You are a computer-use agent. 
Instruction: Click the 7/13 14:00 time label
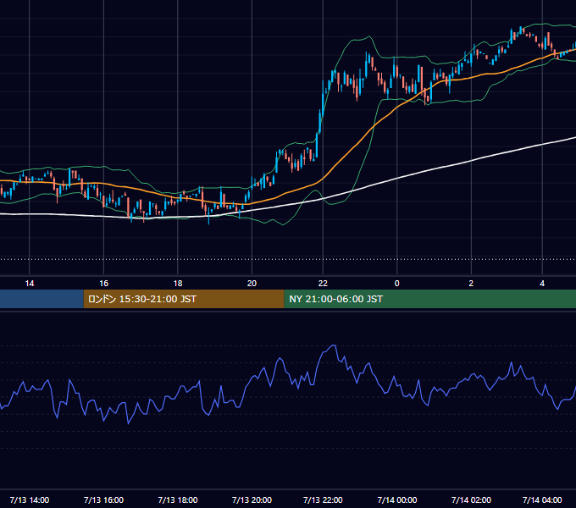[30, 500]
